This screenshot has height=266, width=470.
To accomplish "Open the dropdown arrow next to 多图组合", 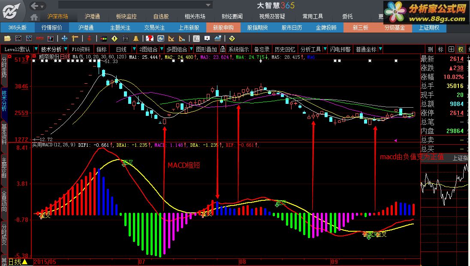I will 191,49.
